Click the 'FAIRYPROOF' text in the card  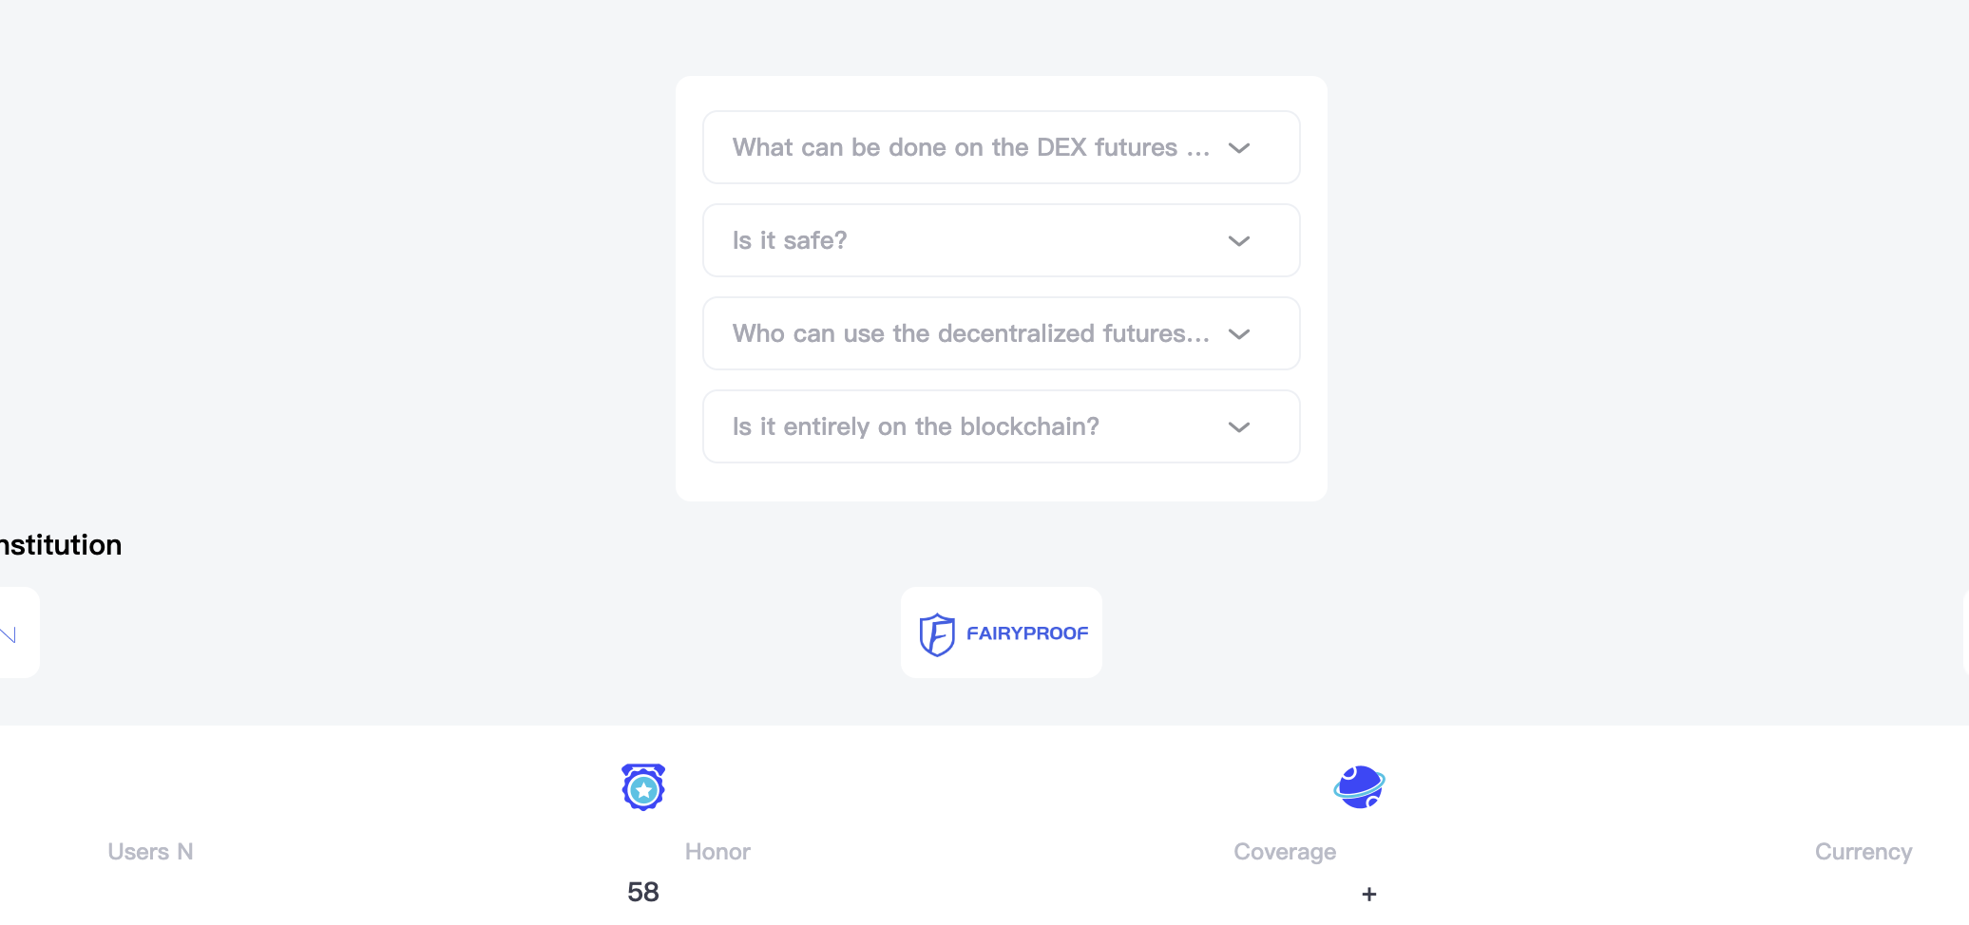tap(1027, 633)
